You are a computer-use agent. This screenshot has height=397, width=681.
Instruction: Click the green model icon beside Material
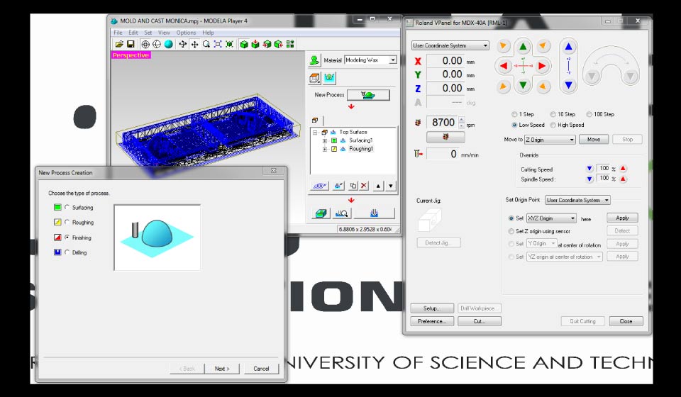pyautogui.click(x=314, y=60)
